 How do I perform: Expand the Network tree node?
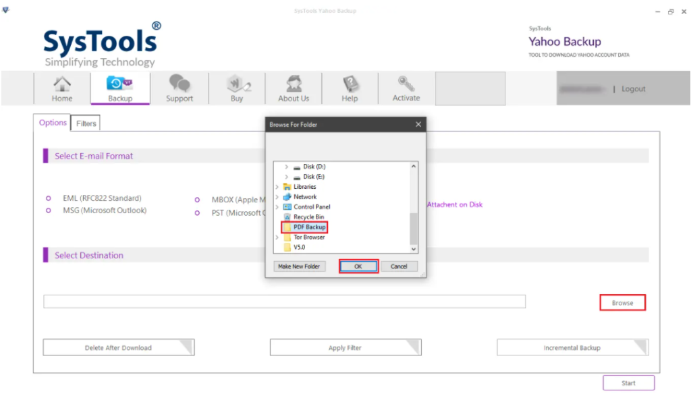click(277, 197)
